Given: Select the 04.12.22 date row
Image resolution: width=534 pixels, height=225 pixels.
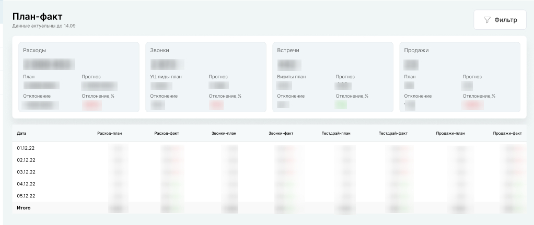Looking at the screenshot, I should [270, 184].
